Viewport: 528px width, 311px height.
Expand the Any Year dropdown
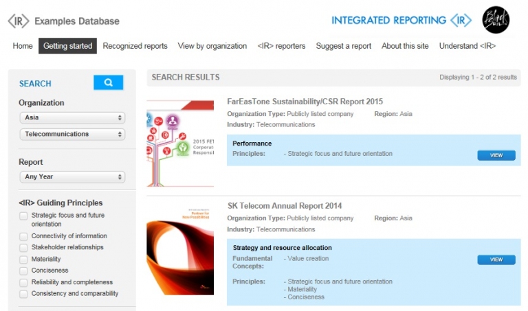(72, 177)
